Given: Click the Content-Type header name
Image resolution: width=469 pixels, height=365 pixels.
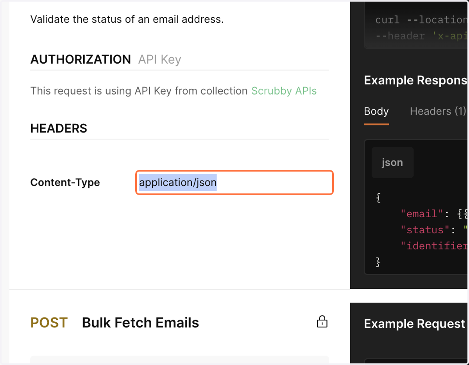Looking at the screenshot, I should [65, 182].
